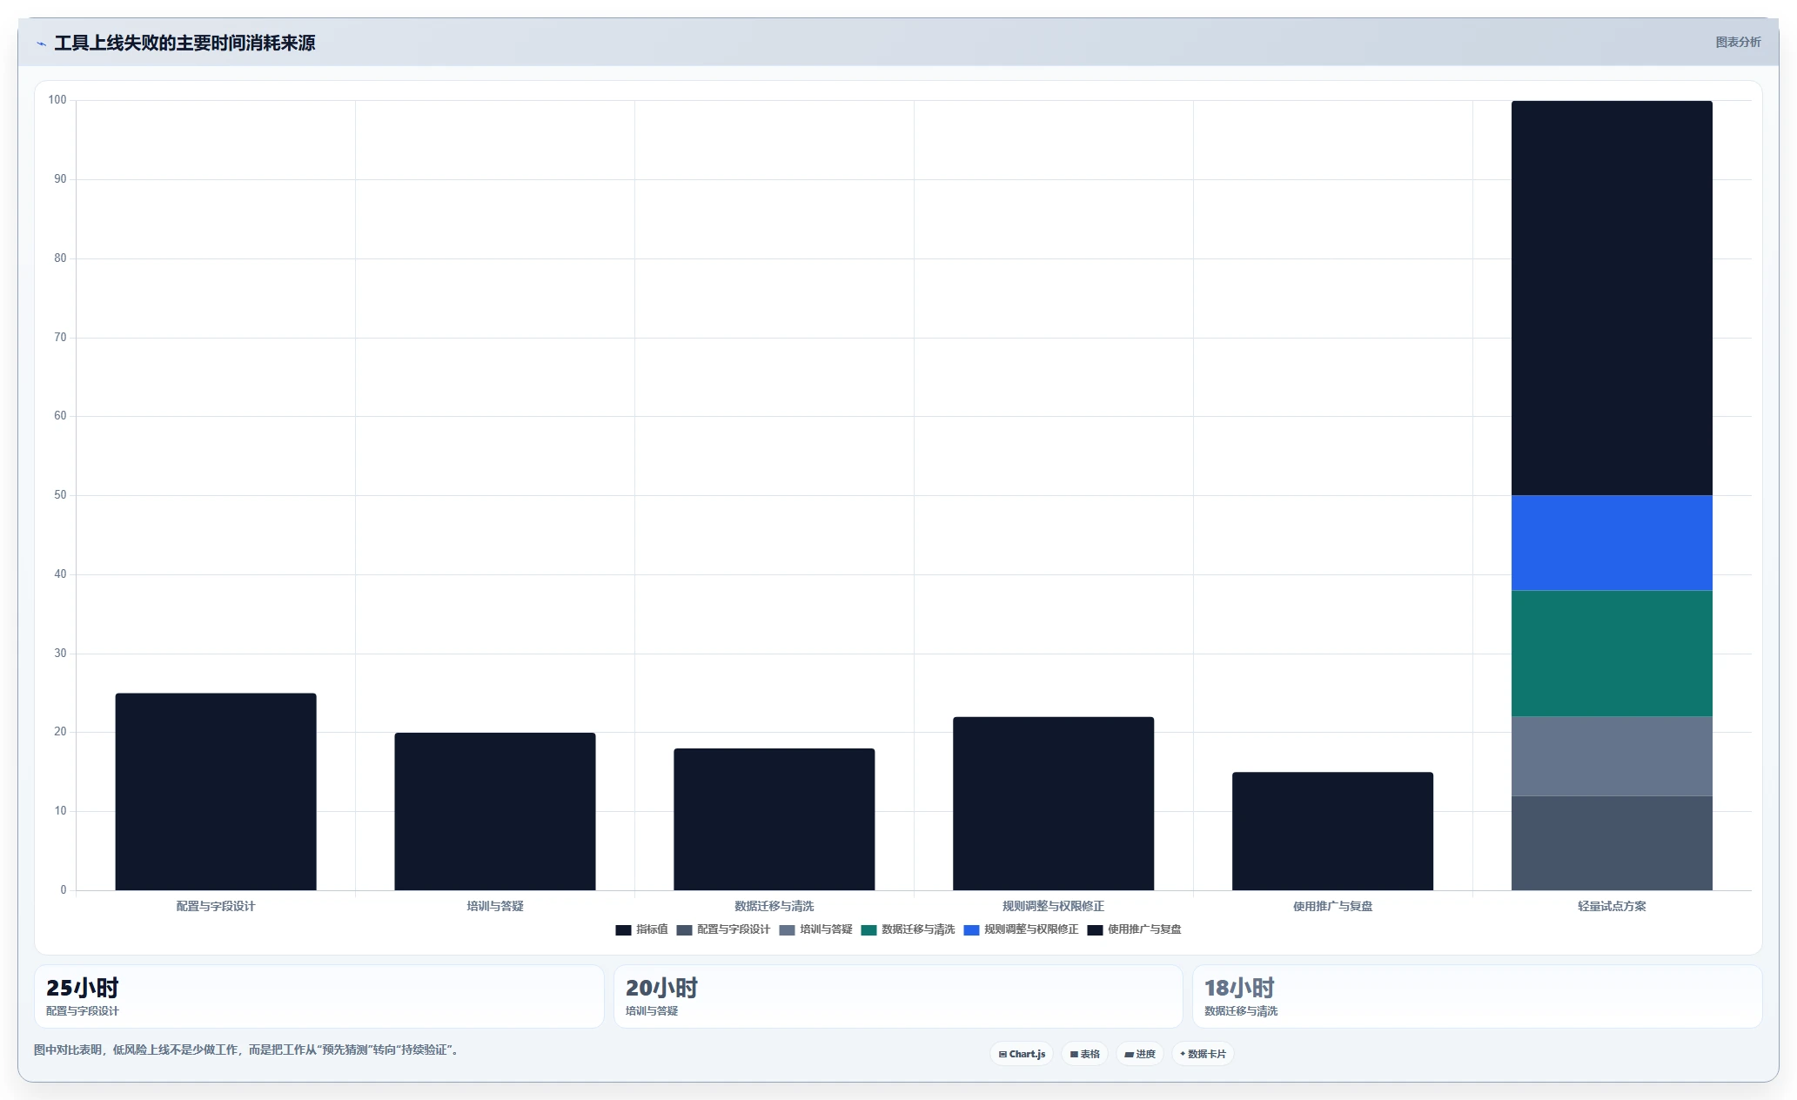The image size is (1797, 1100).
Task: Select the 数据迁移与清洗 bar at 18
Action: [774, 819]
